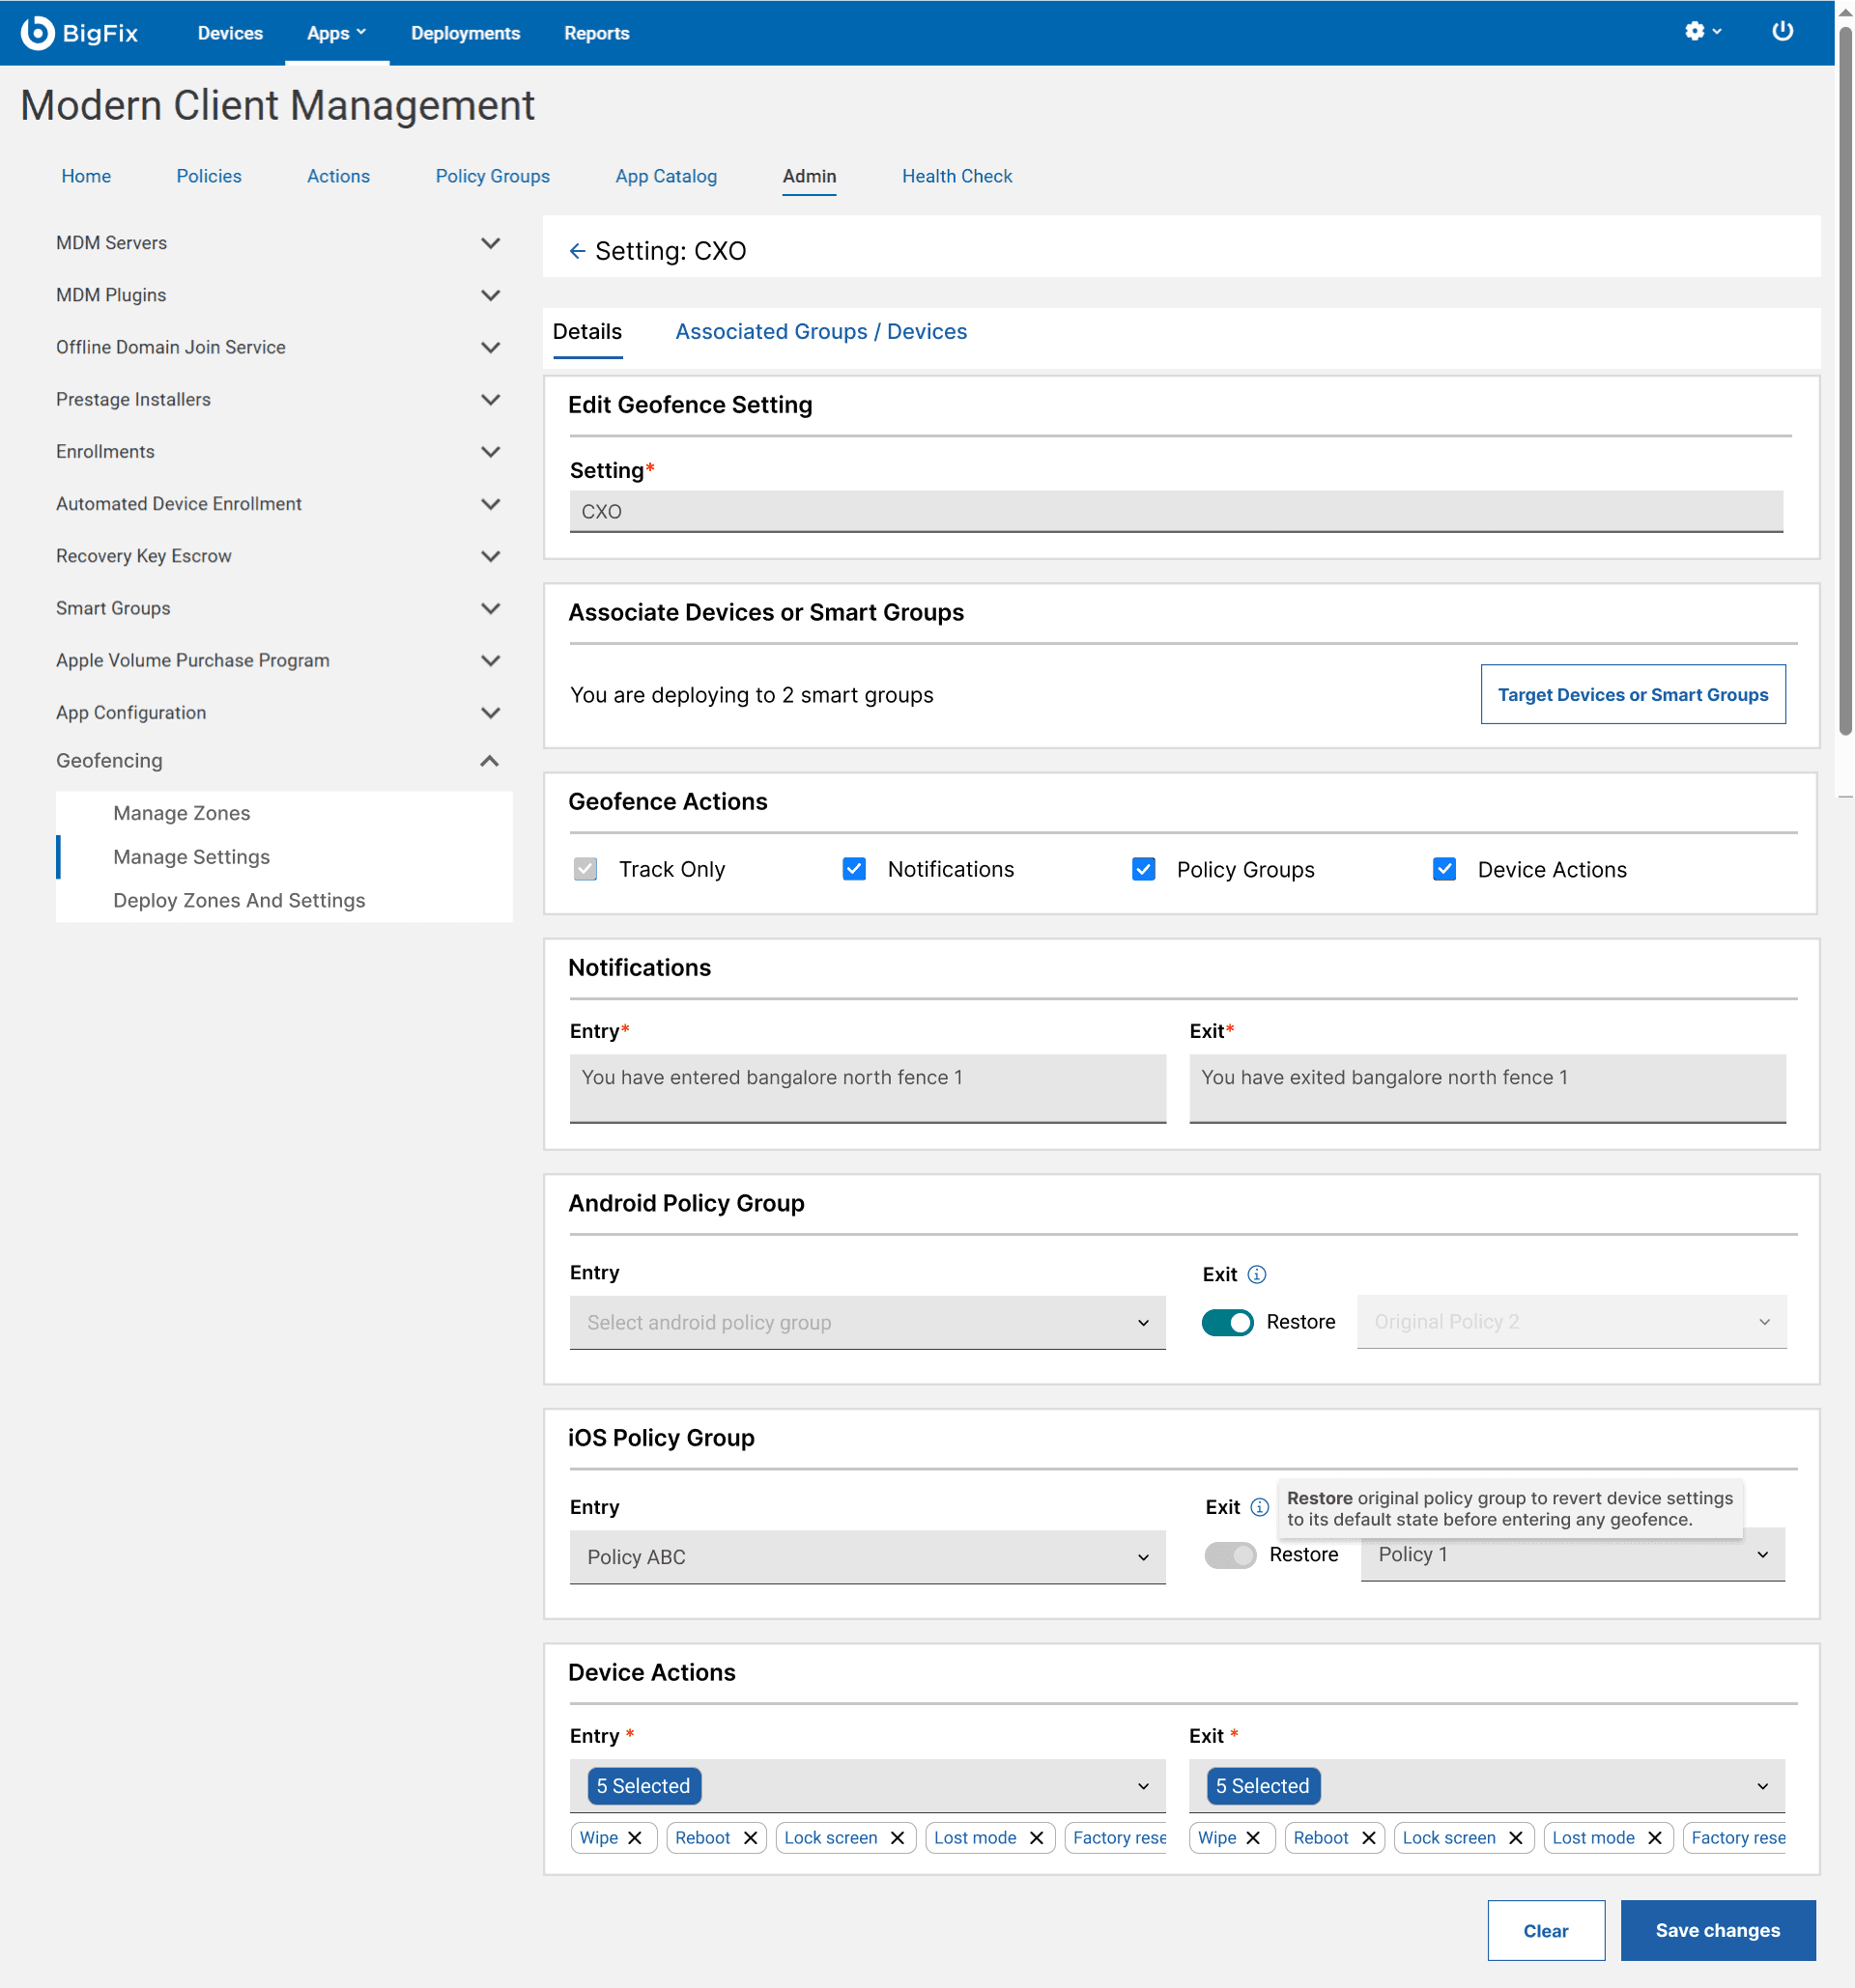Screen dimensions: 1855x1988
Task: Switch to the Home tab
Action: (x=86, y=176)
